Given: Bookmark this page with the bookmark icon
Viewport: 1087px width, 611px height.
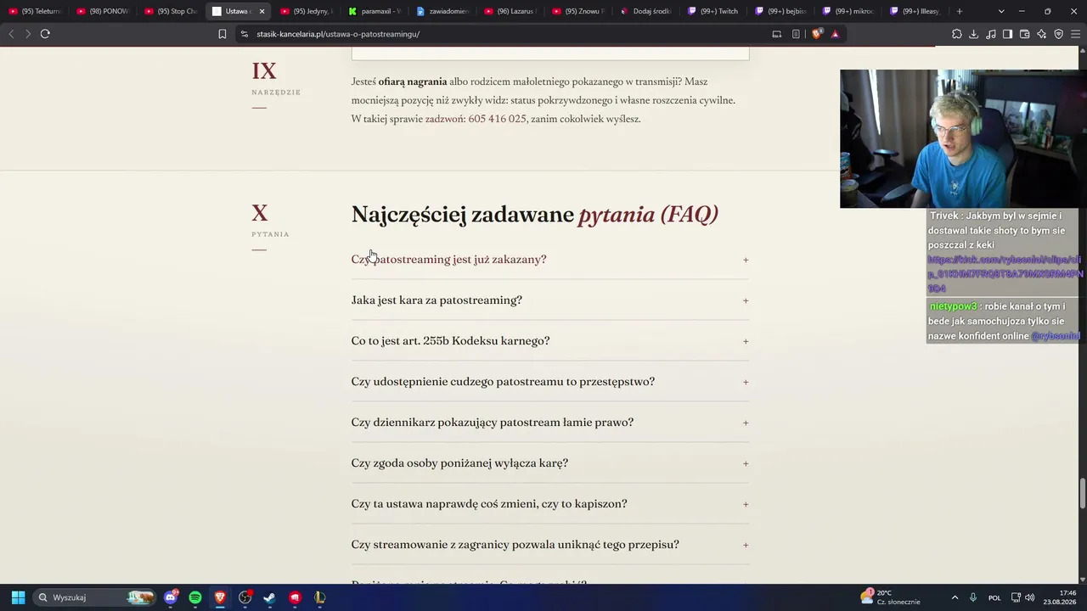Looking at the screenshot, I should (x=222, y=34).
